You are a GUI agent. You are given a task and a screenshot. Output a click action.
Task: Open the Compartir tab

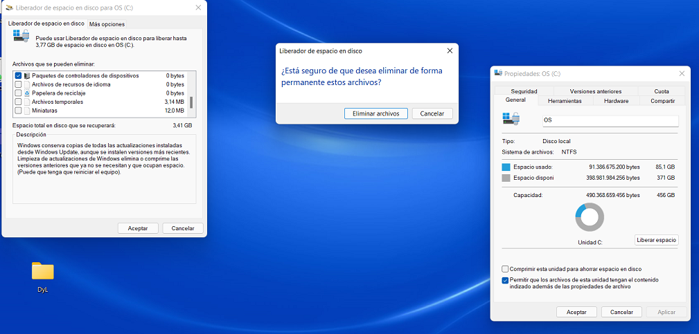pyautogui.click(x=662, y=101)
